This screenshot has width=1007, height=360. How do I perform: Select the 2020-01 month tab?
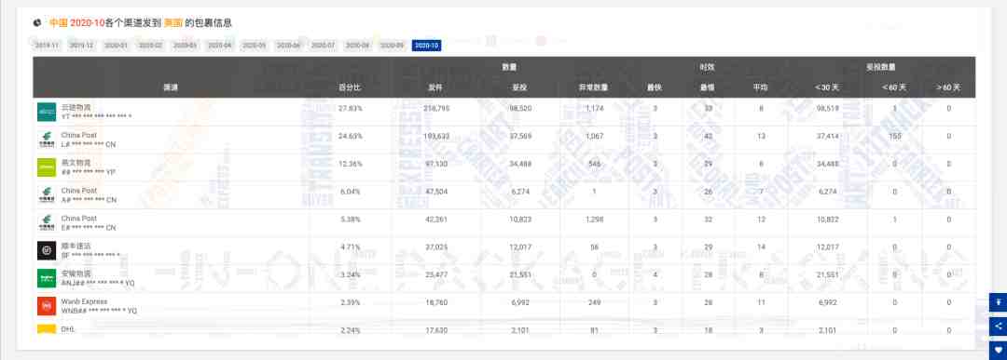click(x=117, y=46)
